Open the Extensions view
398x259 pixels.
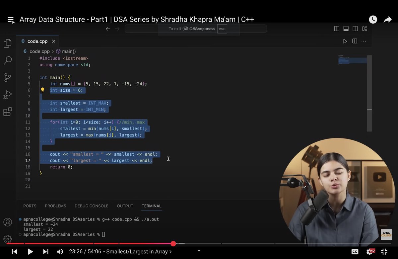(8, 112)
